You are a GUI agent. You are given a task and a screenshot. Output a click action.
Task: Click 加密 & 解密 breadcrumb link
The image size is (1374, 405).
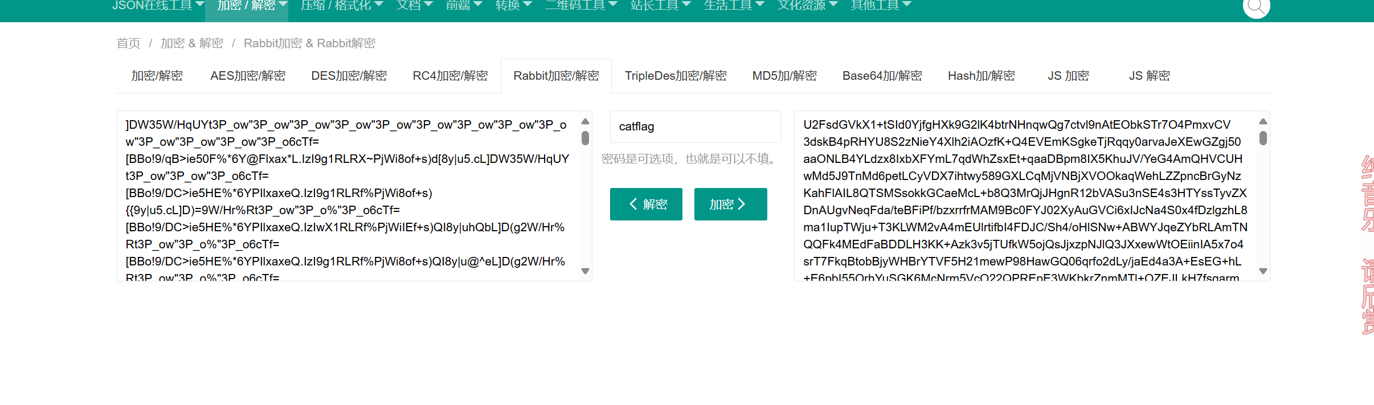click(192, 43)
